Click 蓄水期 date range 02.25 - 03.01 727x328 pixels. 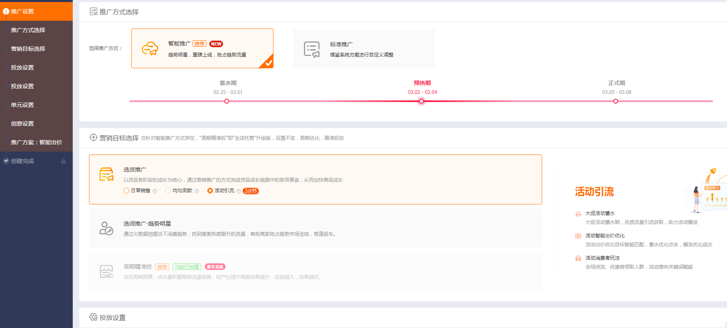pyautogui.click(x=228, y=92)
